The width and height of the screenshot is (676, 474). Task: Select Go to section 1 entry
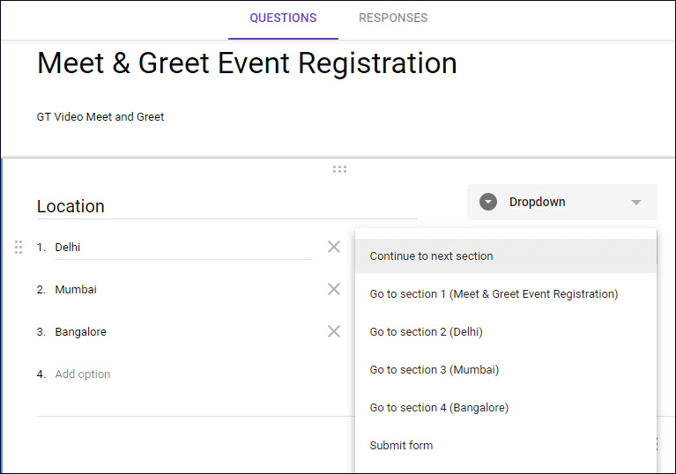(x=506, y=294)
